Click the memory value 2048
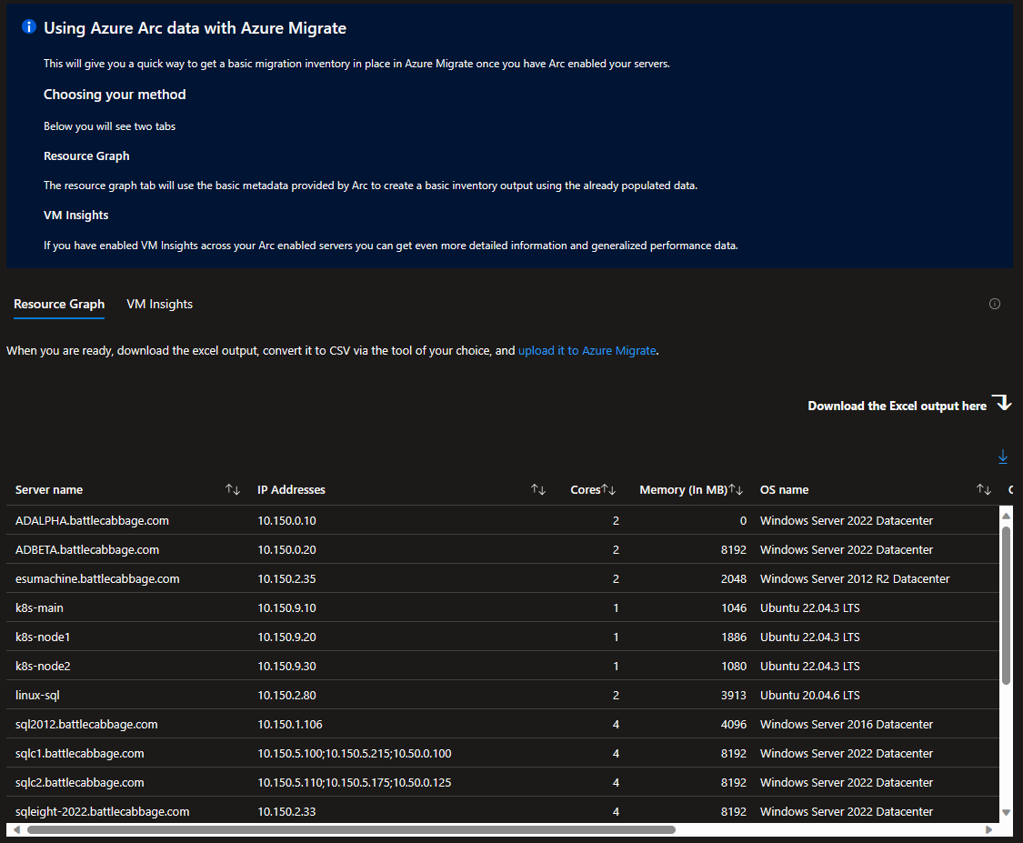The height and width of the screenshot is (843, 1023). 733,578
